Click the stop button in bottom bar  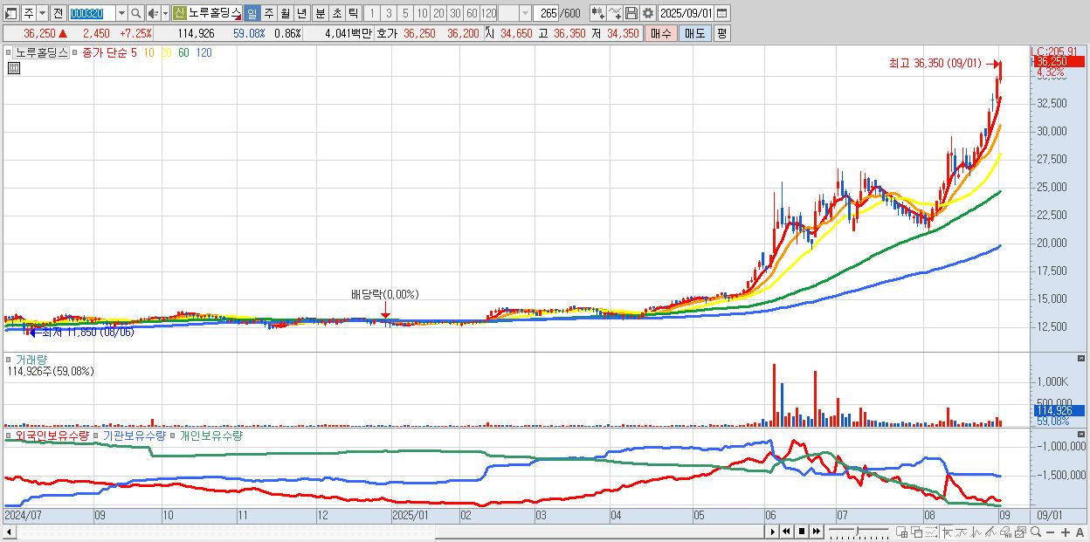click(801, 532)
